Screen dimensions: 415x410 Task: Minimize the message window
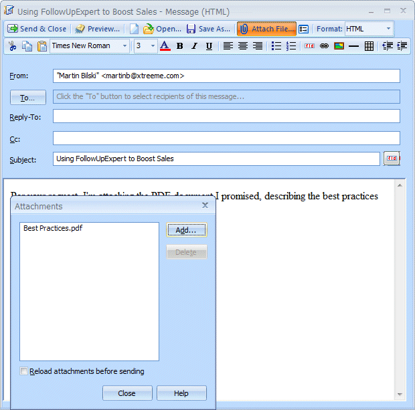371,11
